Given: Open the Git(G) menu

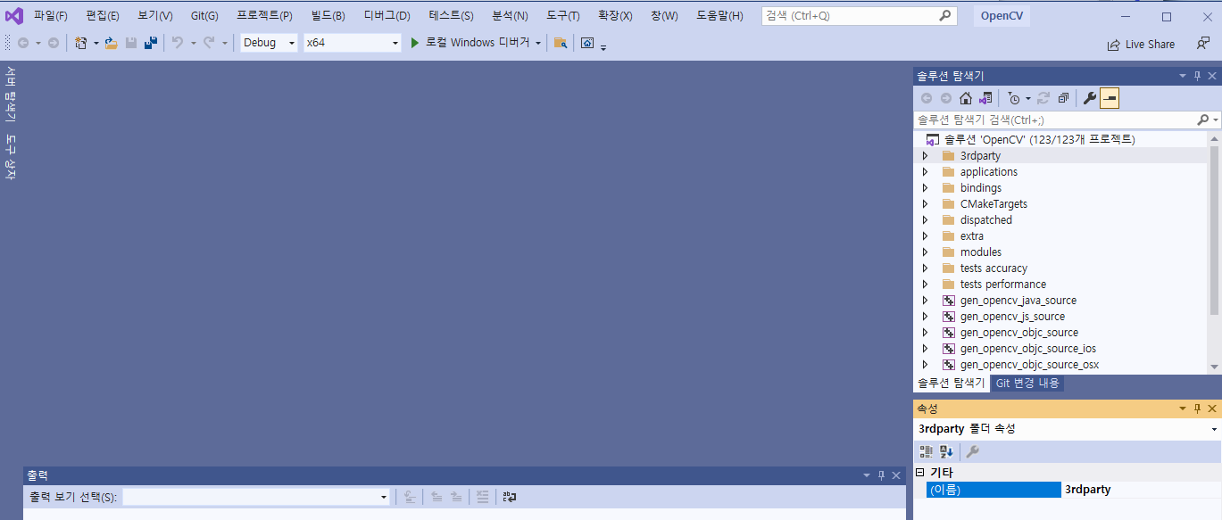Looking at the screenshot, I should 204,16.
